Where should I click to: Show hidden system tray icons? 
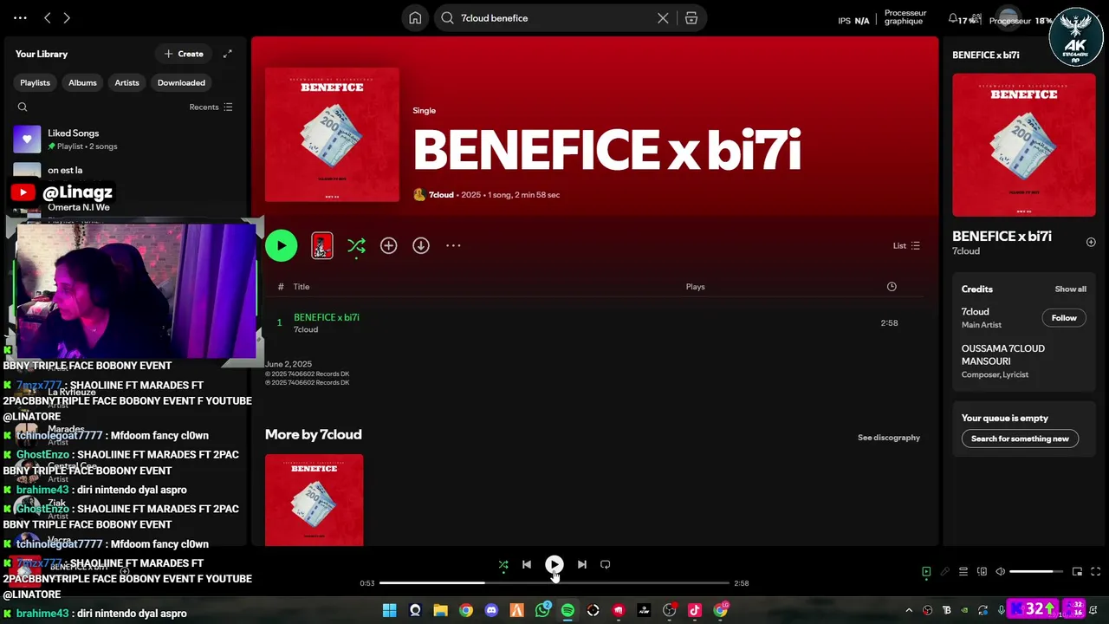click(909, 611)
